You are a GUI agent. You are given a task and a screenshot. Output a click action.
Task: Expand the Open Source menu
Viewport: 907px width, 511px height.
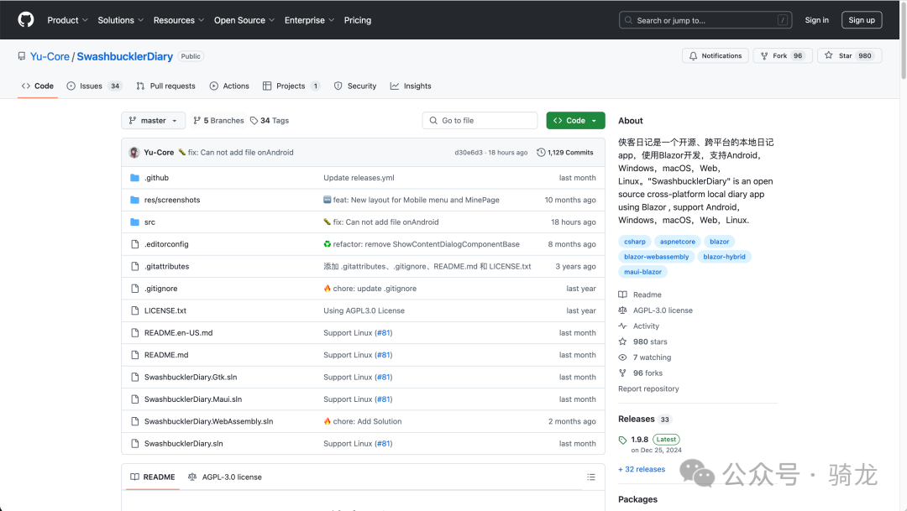(x=244, y=20)
